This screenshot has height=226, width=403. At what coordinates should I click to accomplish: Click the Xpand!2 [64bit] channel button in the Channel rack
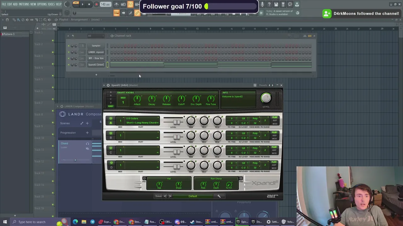96,65
